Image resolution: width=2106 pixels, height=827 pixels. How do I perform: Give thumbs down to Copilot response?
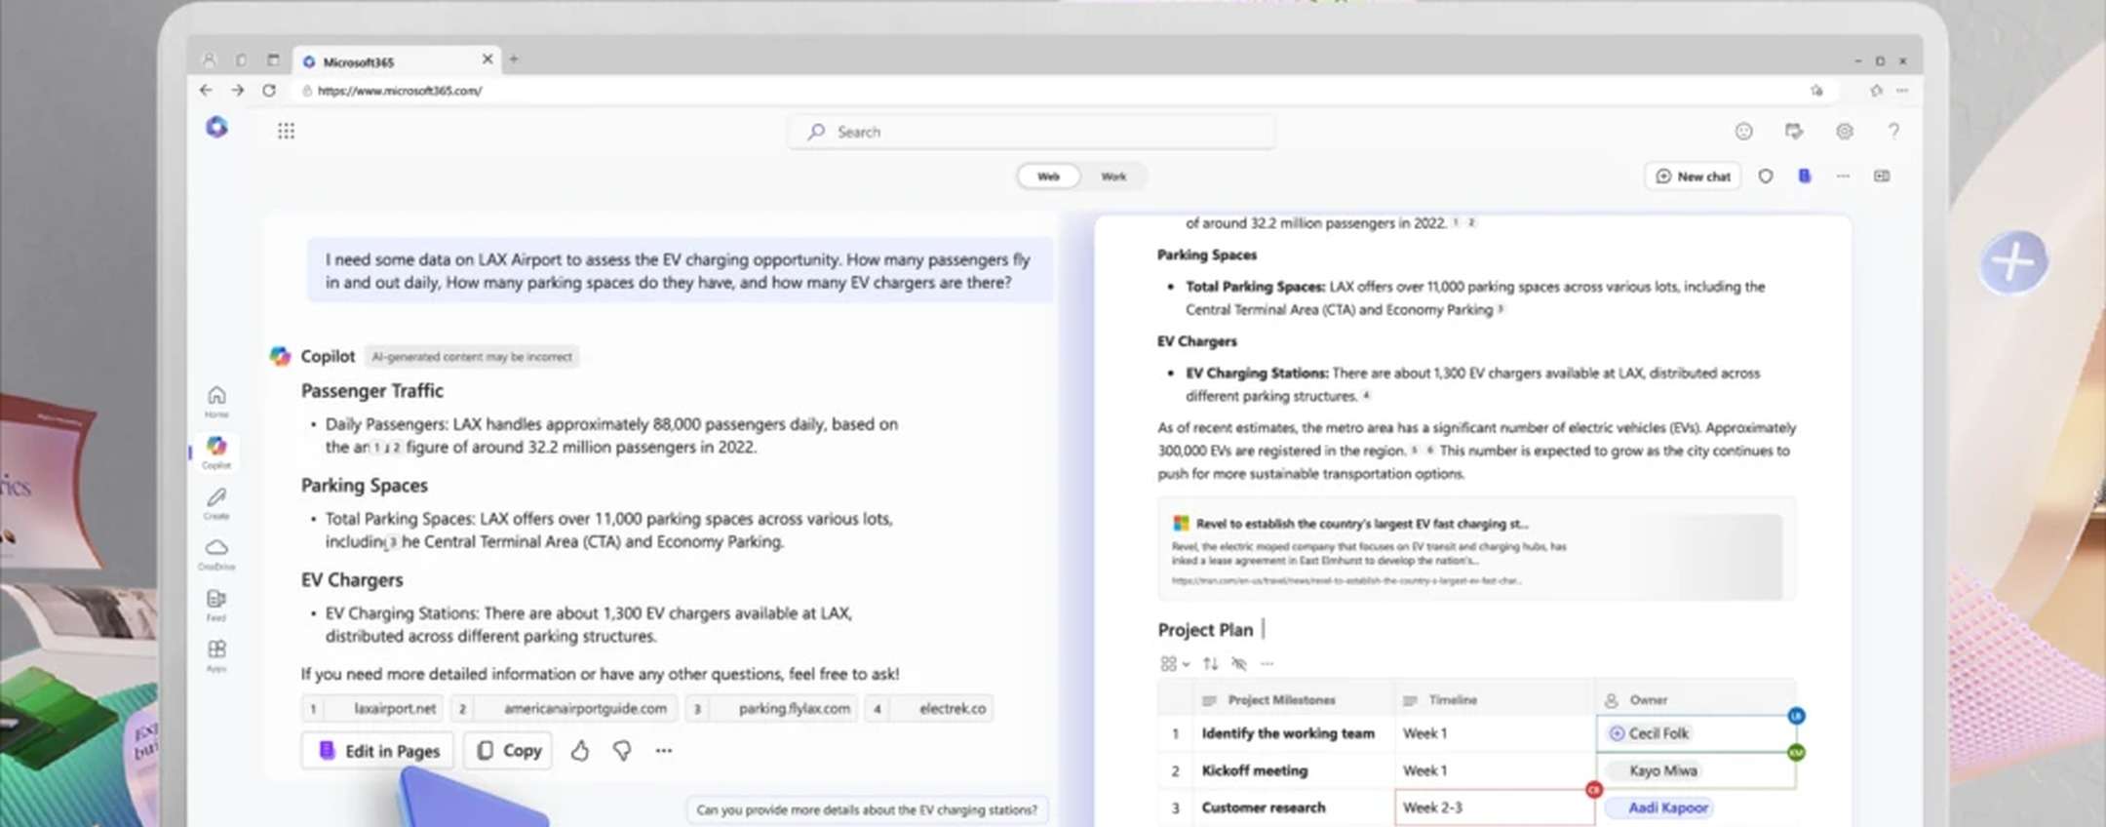pyautogui.click(x=622, y=750)
